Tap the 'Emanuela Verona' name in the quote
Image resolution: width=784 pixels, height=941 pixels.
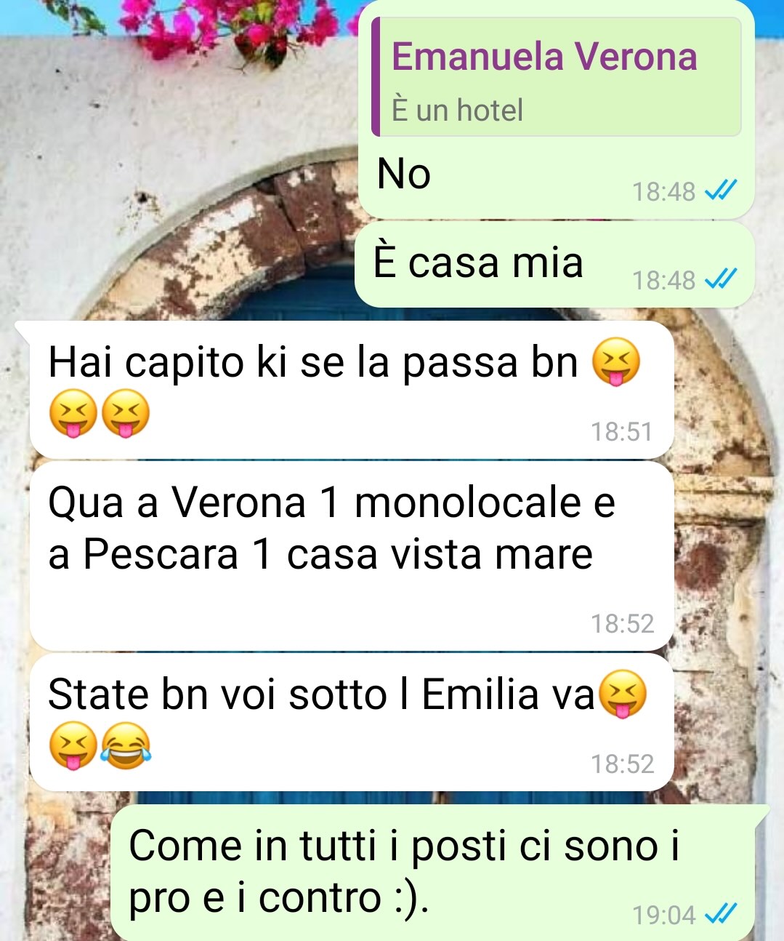(544, 57)
